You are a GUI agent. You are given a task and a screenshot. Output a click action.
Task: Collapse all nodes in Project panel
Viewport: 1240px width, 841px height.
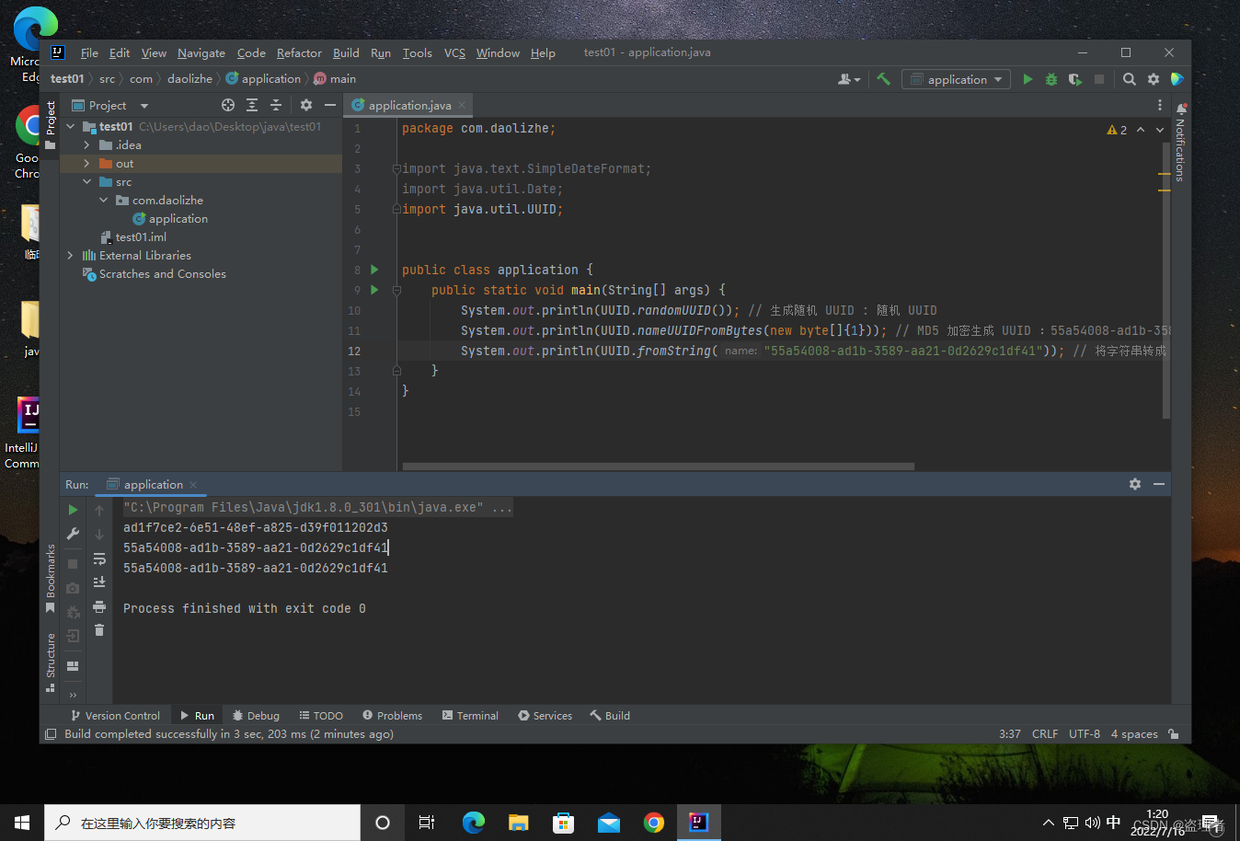tap(275, 105)
